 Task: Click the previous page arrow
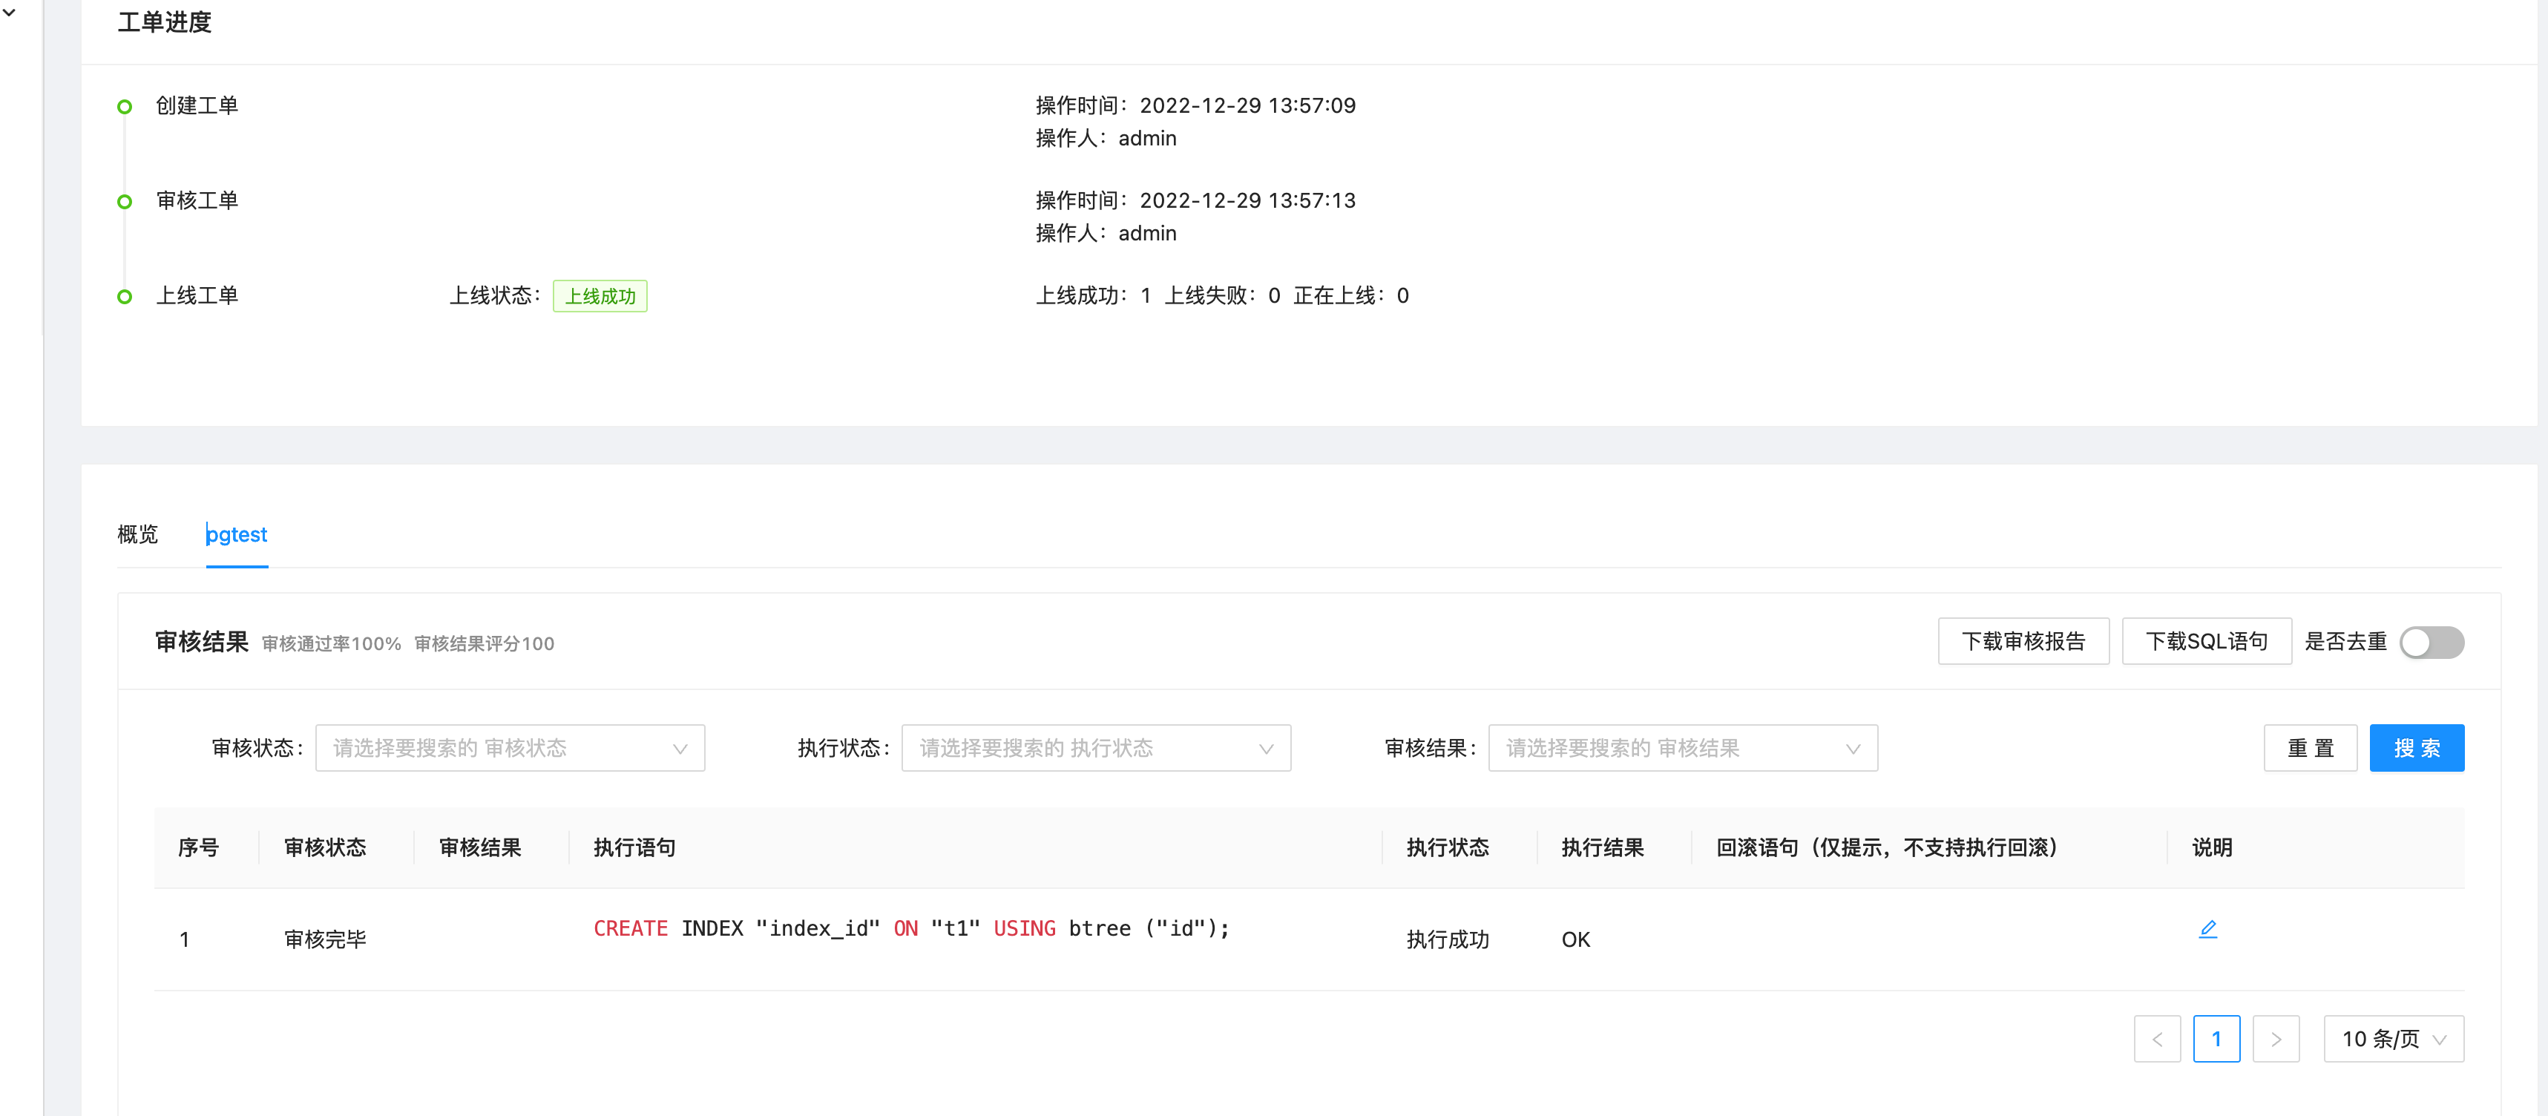coord(2157,1039)
